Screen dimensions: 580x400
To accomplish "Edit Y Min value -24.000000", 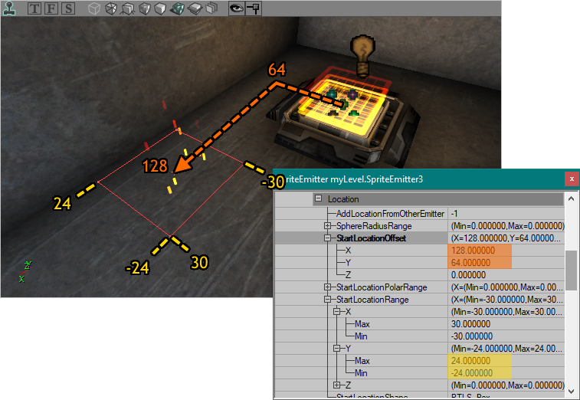I will point(506,372).
